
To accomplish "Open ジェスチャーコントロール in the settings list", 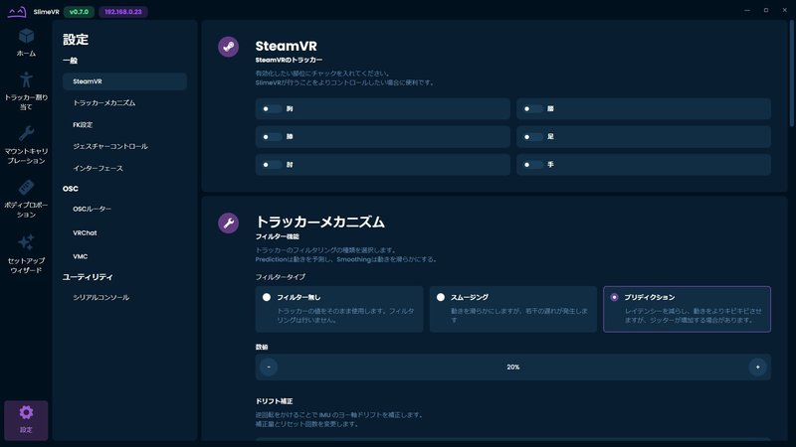I will (125, 146).
